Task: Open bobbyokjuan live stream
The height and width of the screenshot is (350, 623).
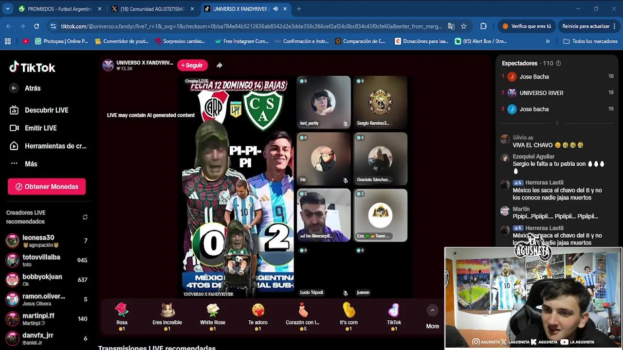Action: (x=47, y=280)
